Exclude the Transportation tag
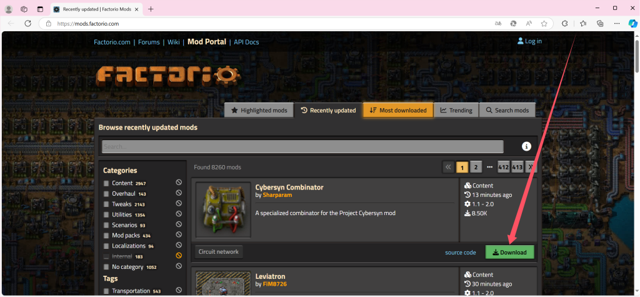Screen dimensions: 640x297 click(179, 291)
